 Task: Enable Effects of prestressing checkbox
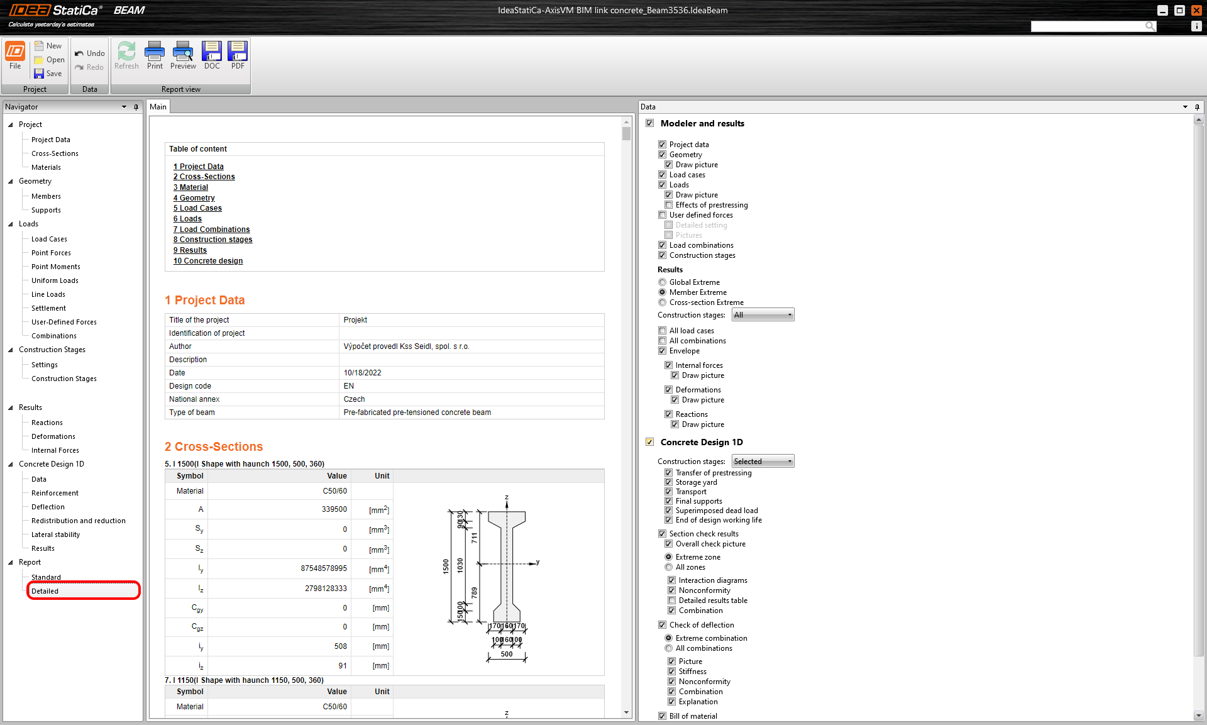[669, 205]
